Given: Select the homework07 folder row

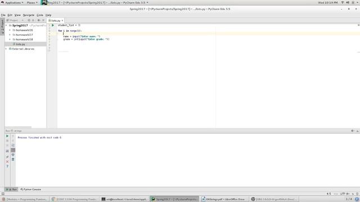Looking at the screenshot, I should pos(25,35).
